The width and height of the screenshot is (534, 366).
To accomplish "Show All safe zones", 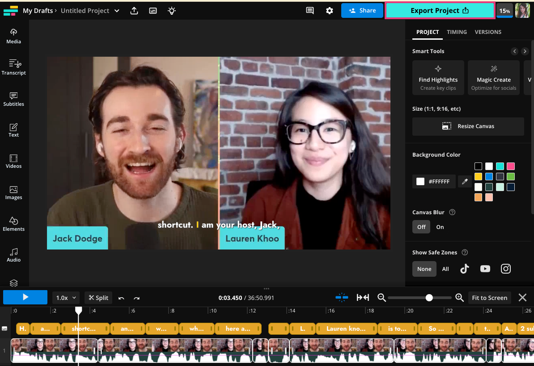I will point(445,269).
